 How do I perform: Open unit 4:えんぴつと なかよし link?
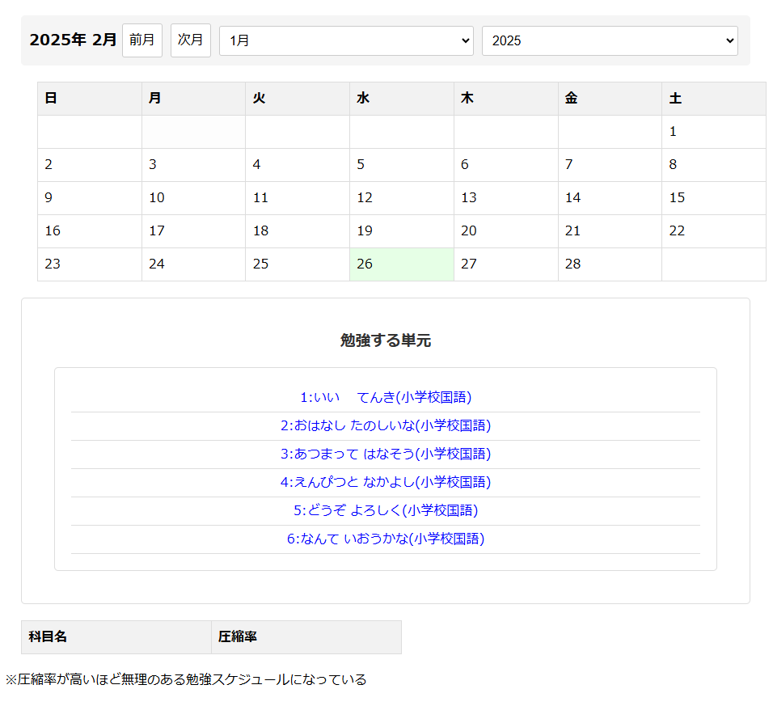click(386, 482)
